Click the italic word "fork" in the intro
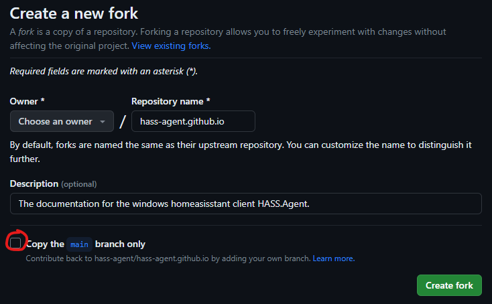This screenshot has height=304, width=492. pos(26,32)
